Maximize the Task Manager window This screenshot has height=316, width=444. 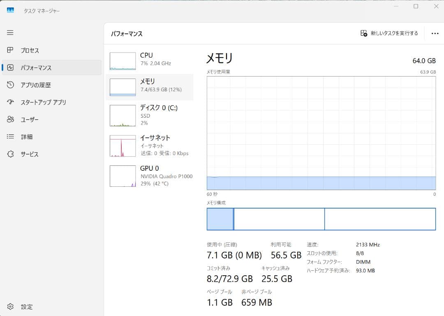416,6
